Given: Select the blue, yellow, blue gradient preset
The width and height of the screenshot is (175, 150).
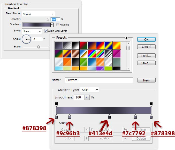Looking at the screenshot, I should (x=108, y=45).
